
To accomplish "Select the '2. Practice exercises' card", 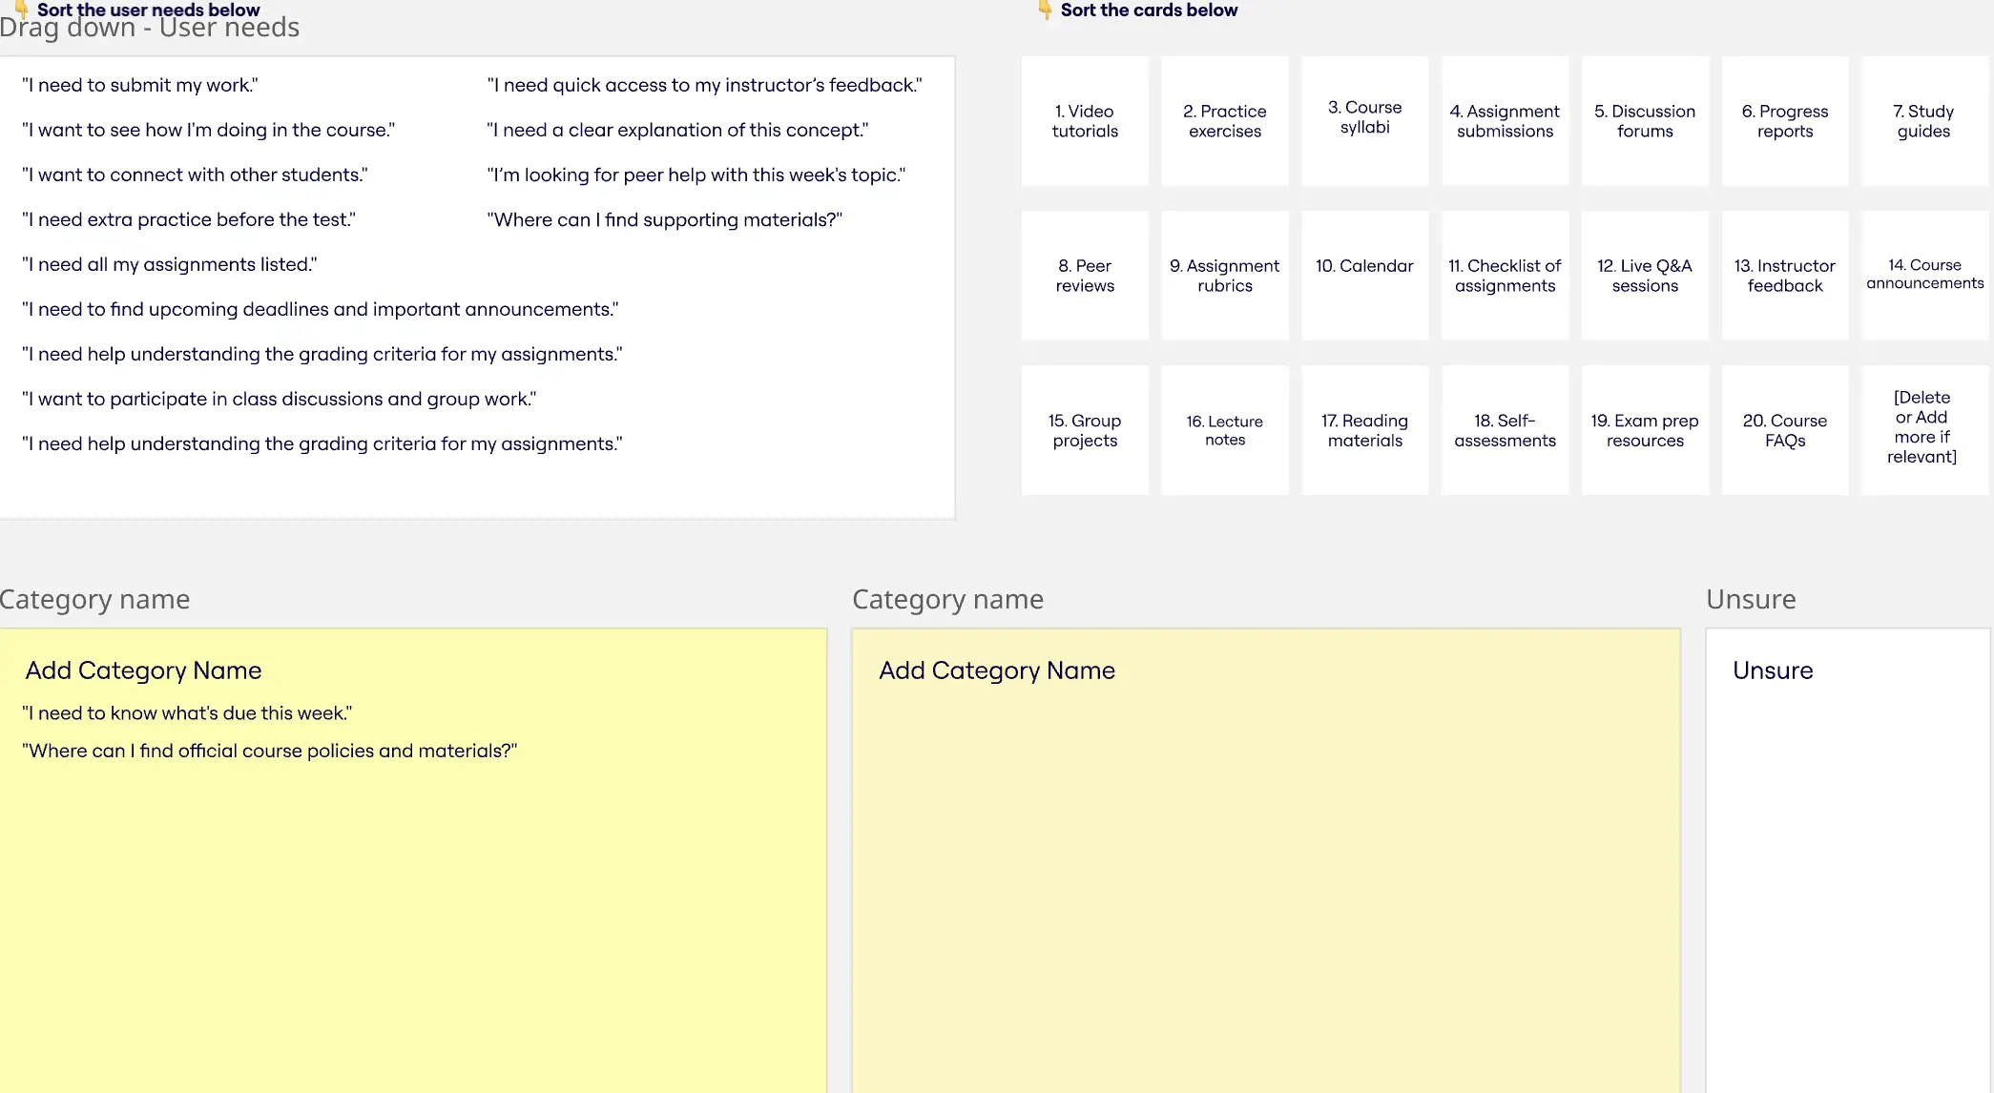I will tap(1225, 121).
